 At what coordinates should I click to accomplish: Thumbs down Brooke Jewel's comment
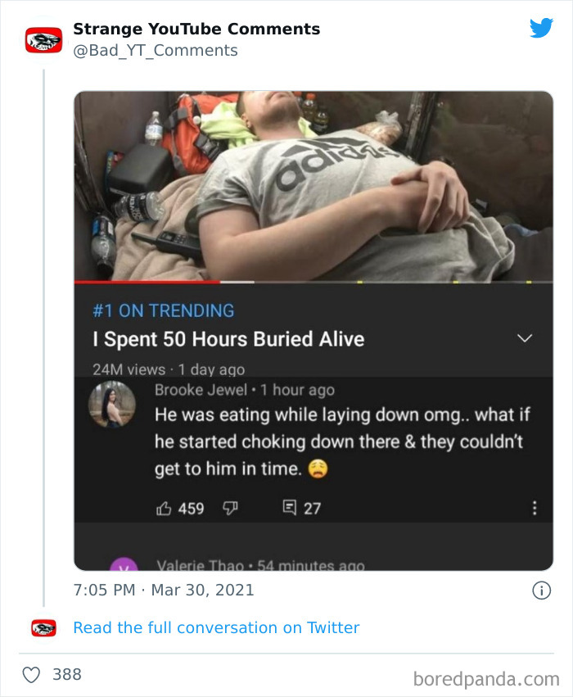(x=230, y=508)
